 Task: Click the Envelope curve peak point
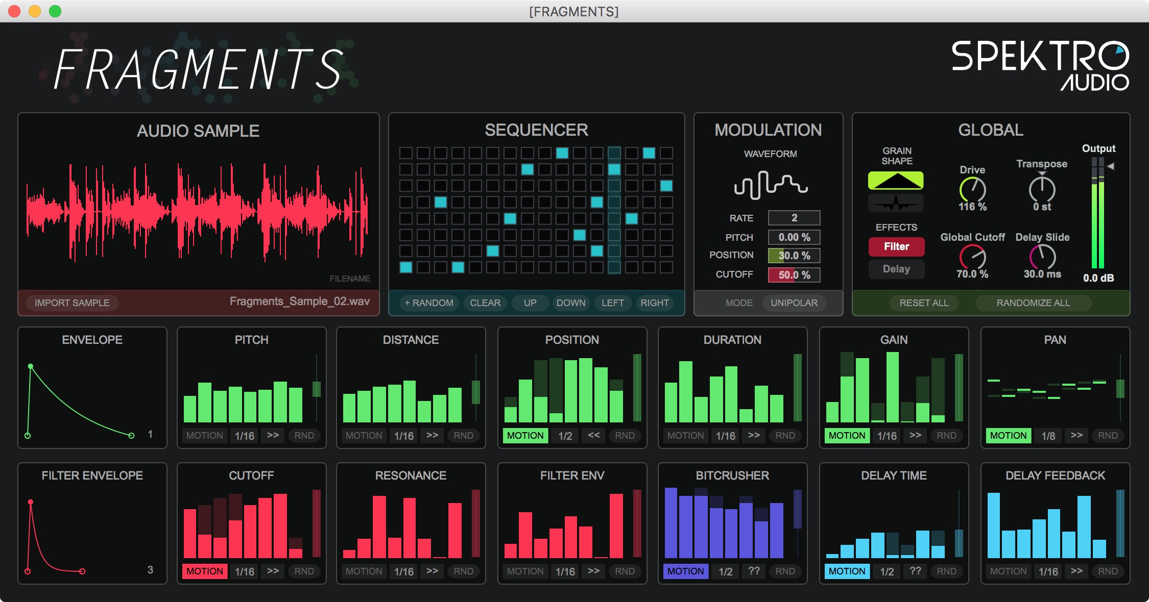pyautogui.click(x=31, y=366)
